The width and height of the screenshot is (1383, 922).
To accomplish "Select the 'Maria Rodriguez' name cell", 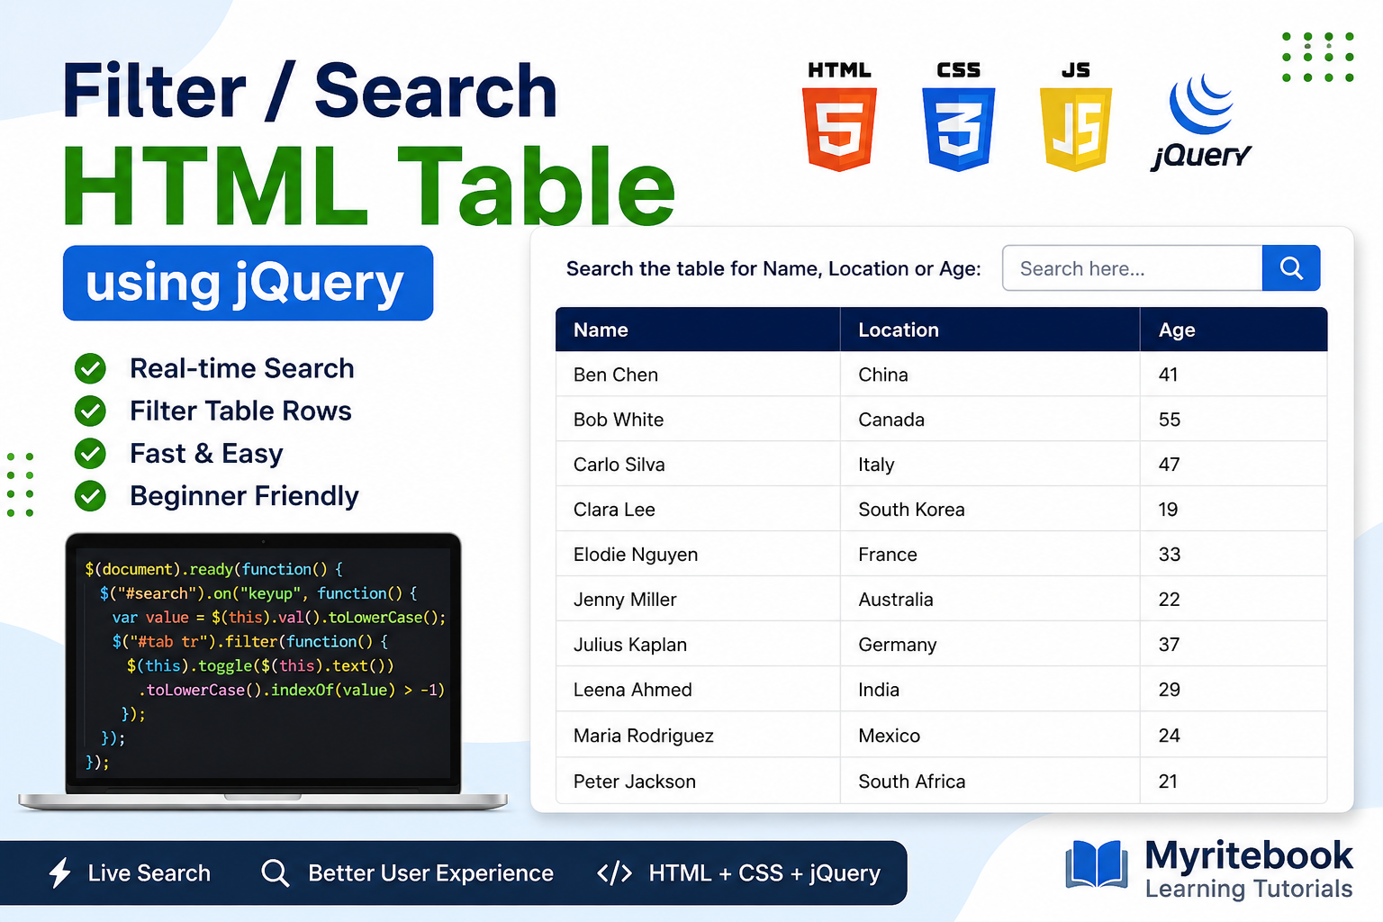I will point(698,736).
